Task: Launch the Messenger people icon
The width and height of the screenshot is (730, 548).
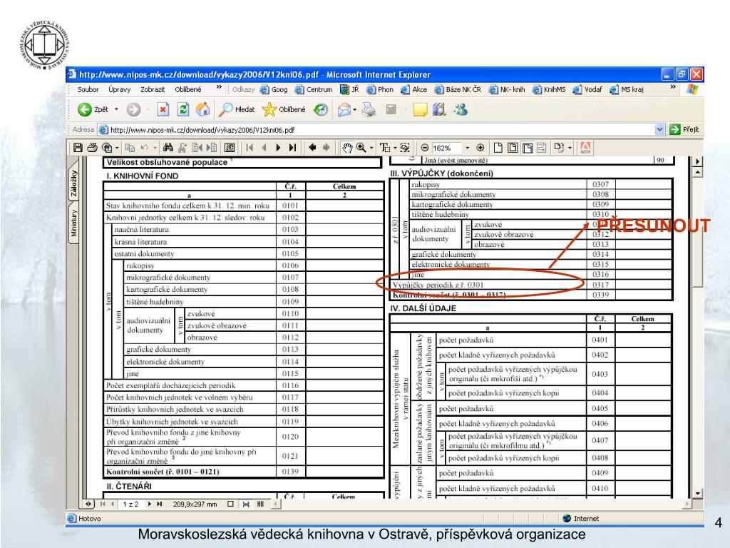Action: point(461,110)
